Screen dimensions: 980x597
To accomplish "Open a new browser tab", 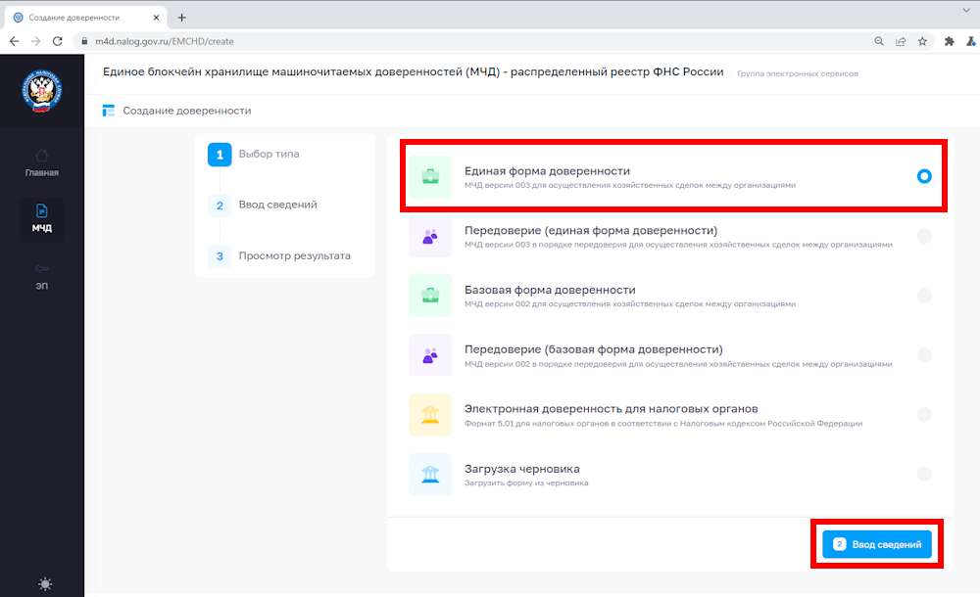I will pos(183,16).
